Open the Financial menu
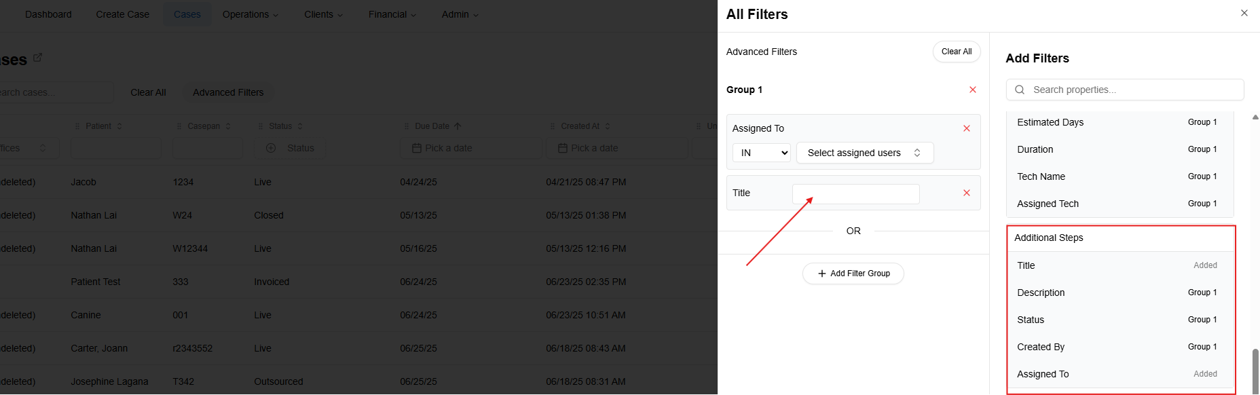1260x395 pixels. coord(392,14)
